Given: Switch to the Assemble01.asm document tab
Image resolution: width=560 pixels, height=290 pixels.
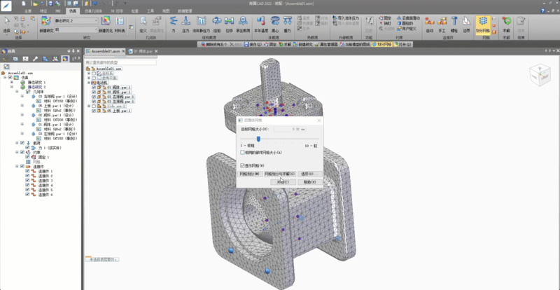Looking at the screenshot, I should [105, 52].
